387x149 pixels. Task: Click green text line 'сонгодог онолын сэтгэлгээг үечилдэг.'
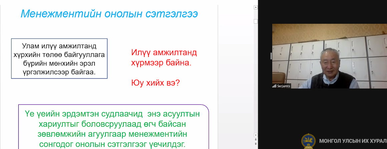[112, 144]
